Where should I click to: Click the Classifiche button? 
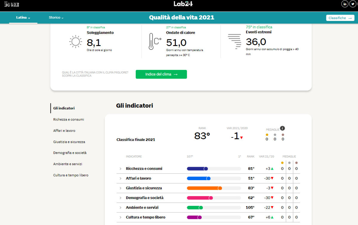click(x=340, y=18)
